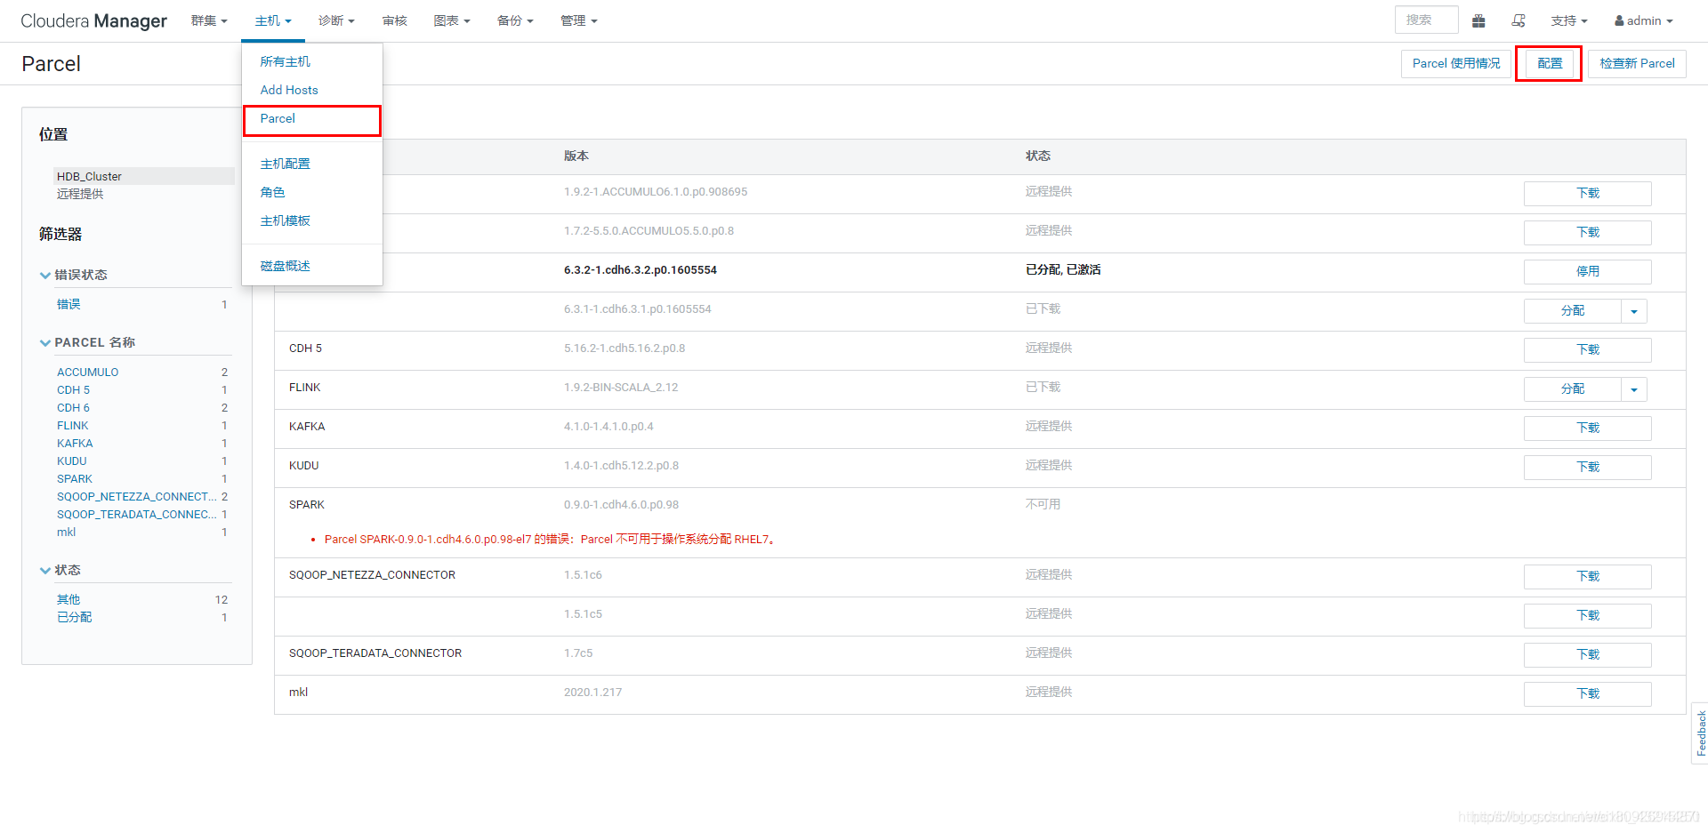Click 停用 for 6.3.2 parcel

1587,272
